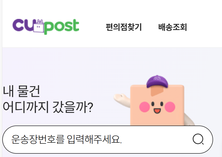Open the 편의점찾기 menu
Screen dimensions: 222x157
click(124, 27)
